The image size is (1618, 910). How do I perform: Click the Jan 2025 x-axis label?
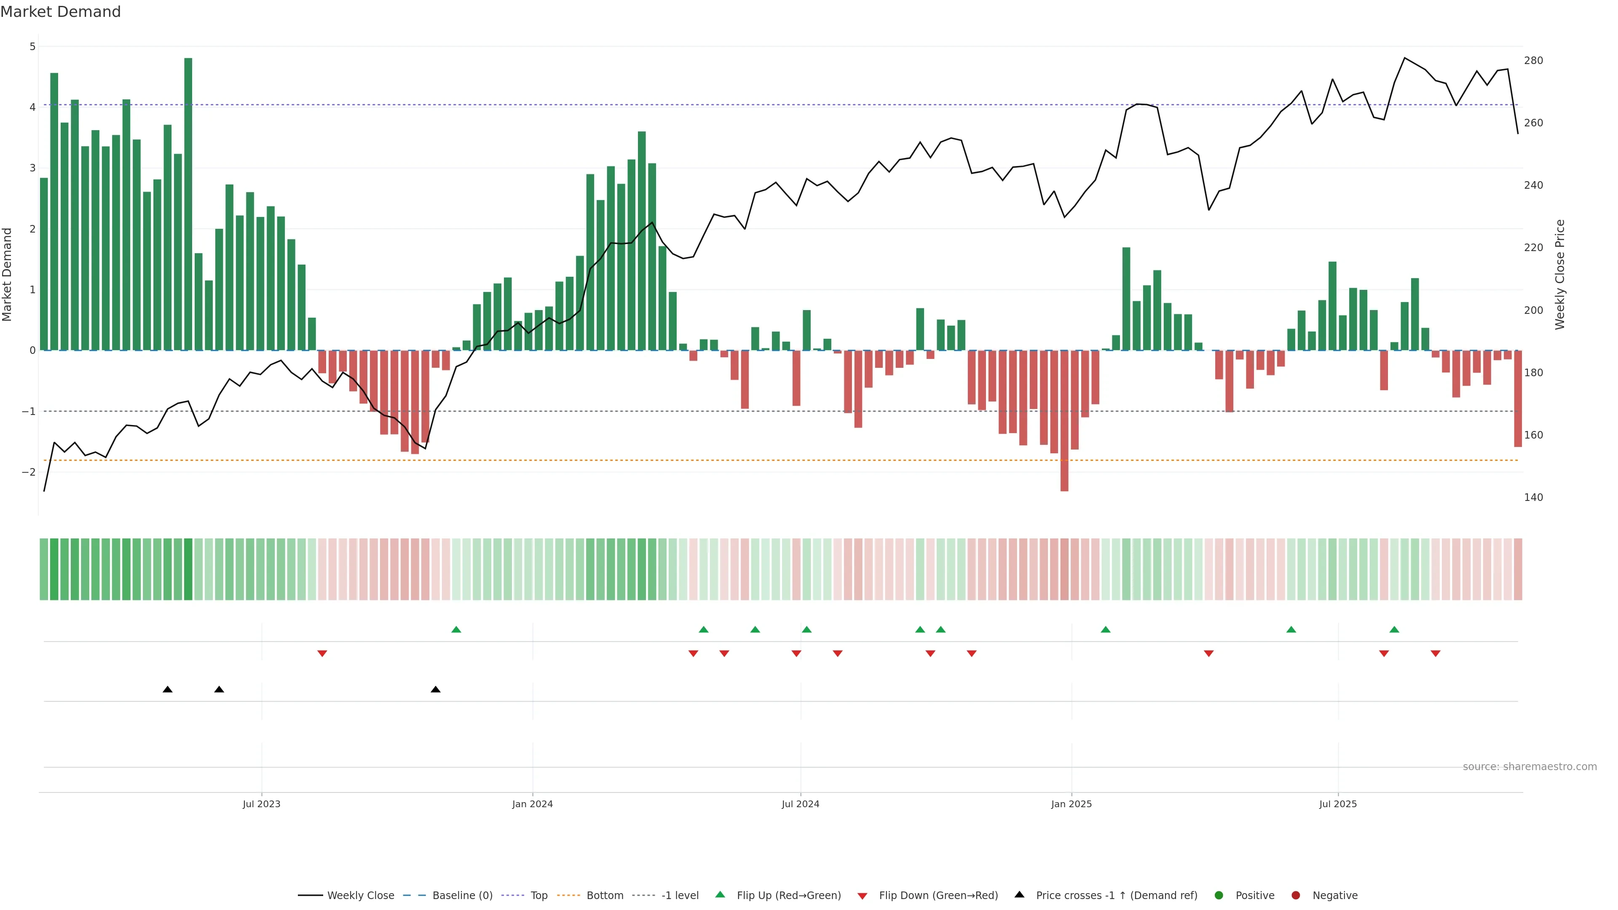(x=1072, y=804)
